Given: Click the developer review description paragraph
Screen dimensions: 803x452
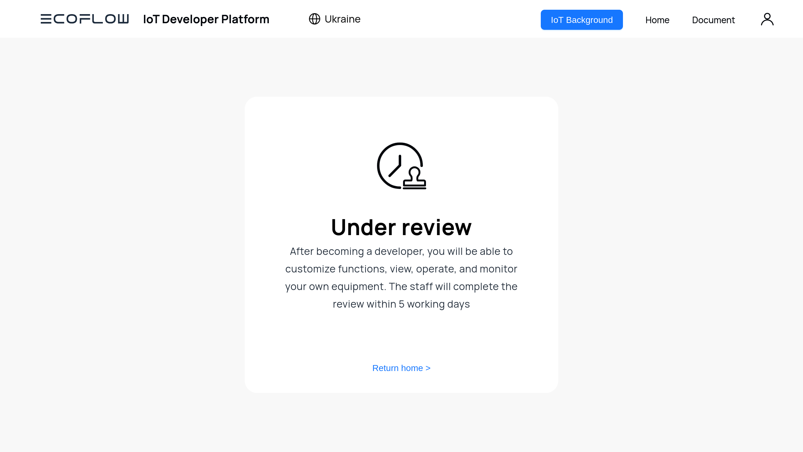Looking at the screenshot, I should [401, 278].
